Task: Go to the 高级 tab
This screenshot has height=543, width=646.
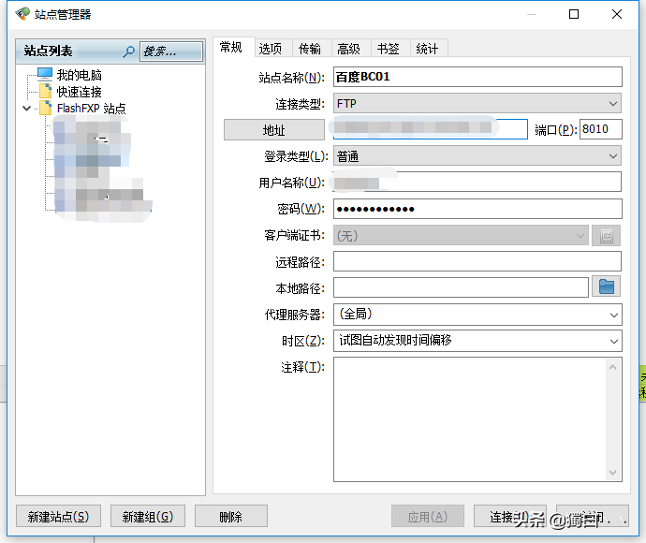Action: [x=349, y=49]
